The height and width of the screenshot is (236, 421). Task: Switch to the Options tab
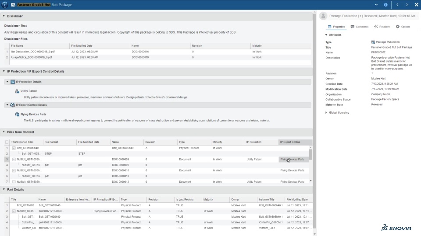(x=403, y=27)
